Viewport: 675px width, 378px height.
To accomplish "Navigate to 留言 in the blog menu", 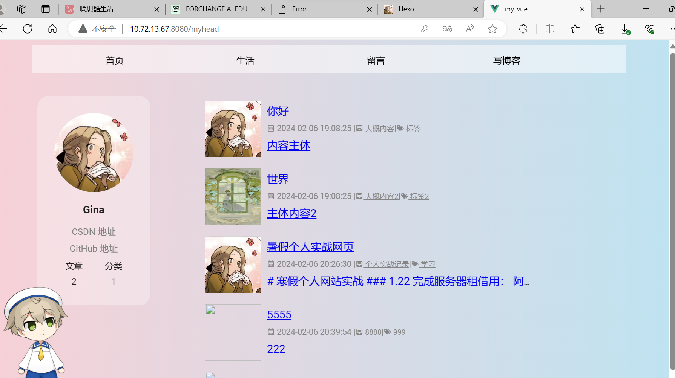I will pyautogui.click(x=376, y=60).
